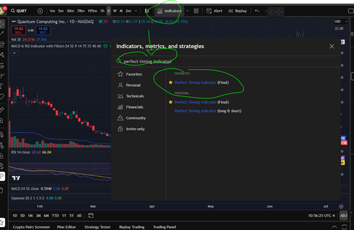Open the go to date calendar icon
Image resolution: width=354 pixels, height=230 pixels.
[x=91, y=216]
